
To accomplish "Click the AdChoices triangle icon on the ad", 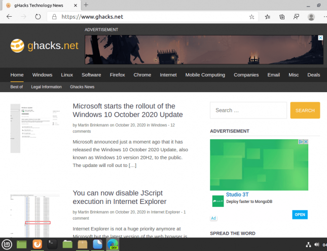I will 301,142.
